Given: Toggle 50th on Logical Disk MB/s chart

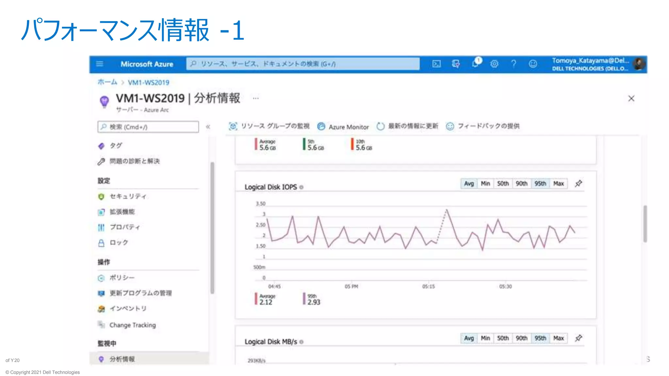Looking at the screenshot, I should (x=503, y=338).
